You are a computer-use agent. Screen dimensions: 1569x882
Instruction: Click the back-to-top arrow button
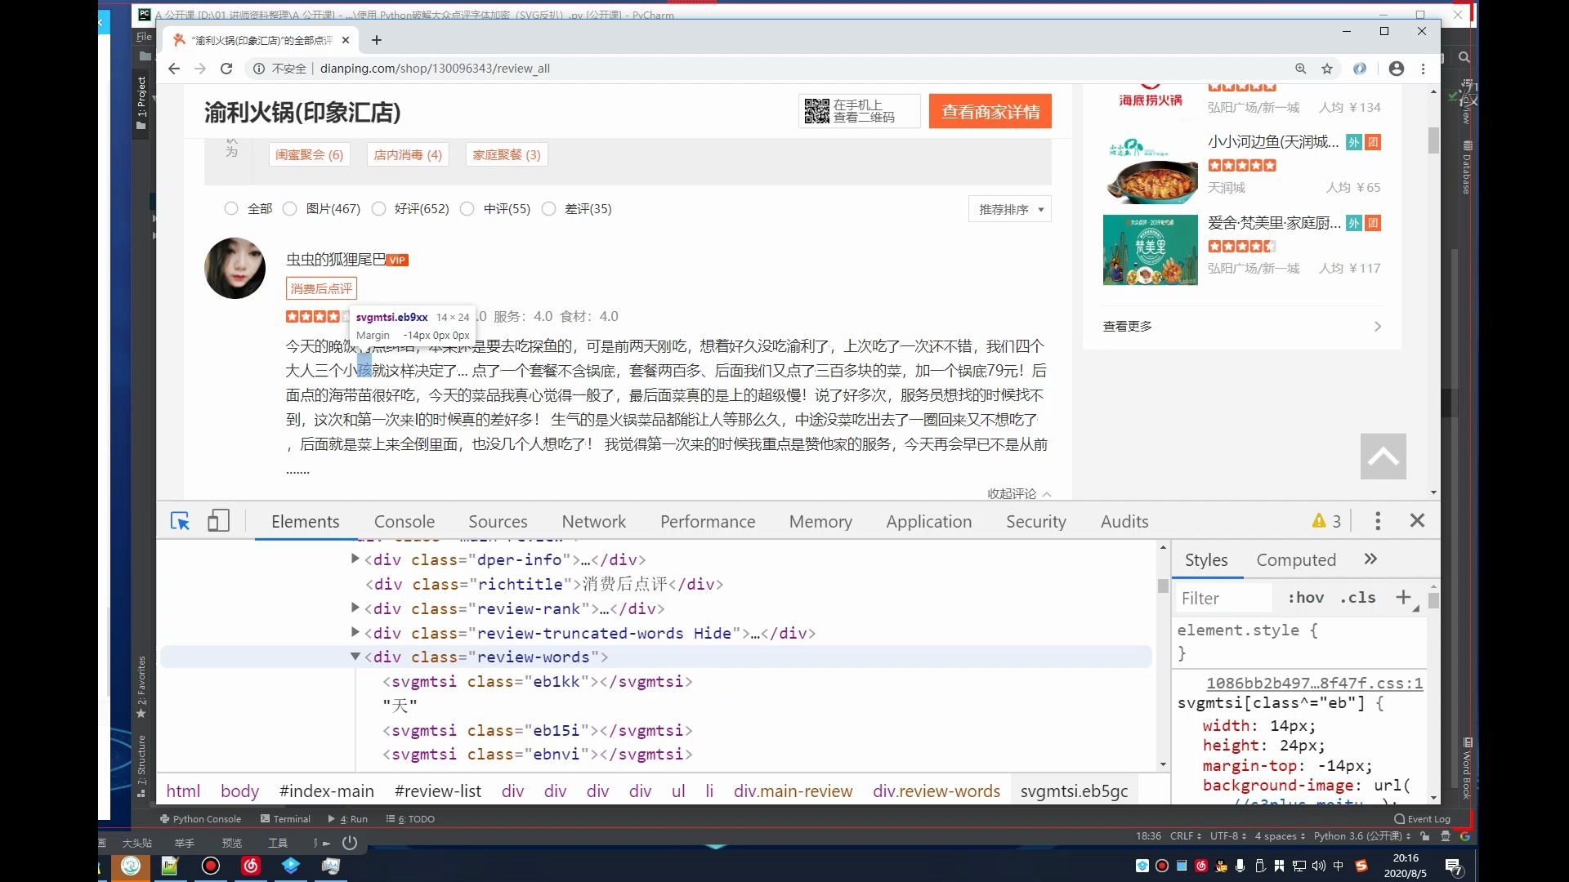pos(1383,457)
